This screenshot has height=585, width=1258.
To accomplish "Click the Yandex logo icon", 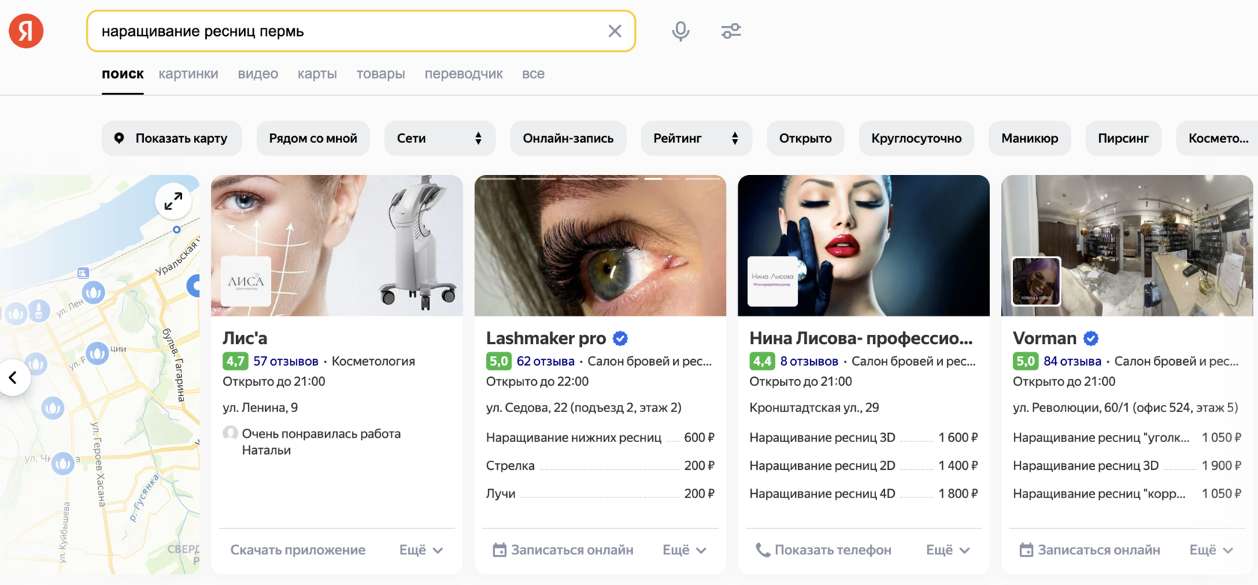I will (x=26, y=31).
